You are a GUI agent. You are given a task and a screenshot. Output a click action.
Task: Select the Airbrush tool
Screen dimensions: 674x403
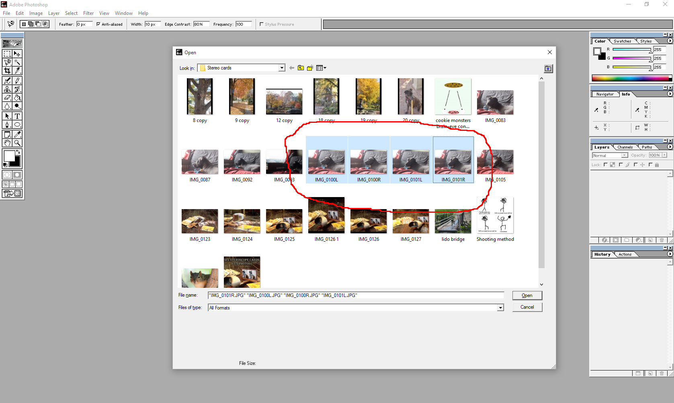click(x=7, y=81)
